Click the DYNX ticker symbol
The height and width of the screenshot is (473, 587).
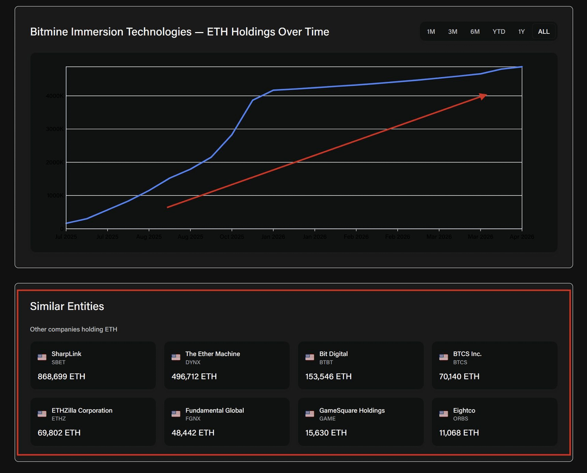(x=193, y=362)
